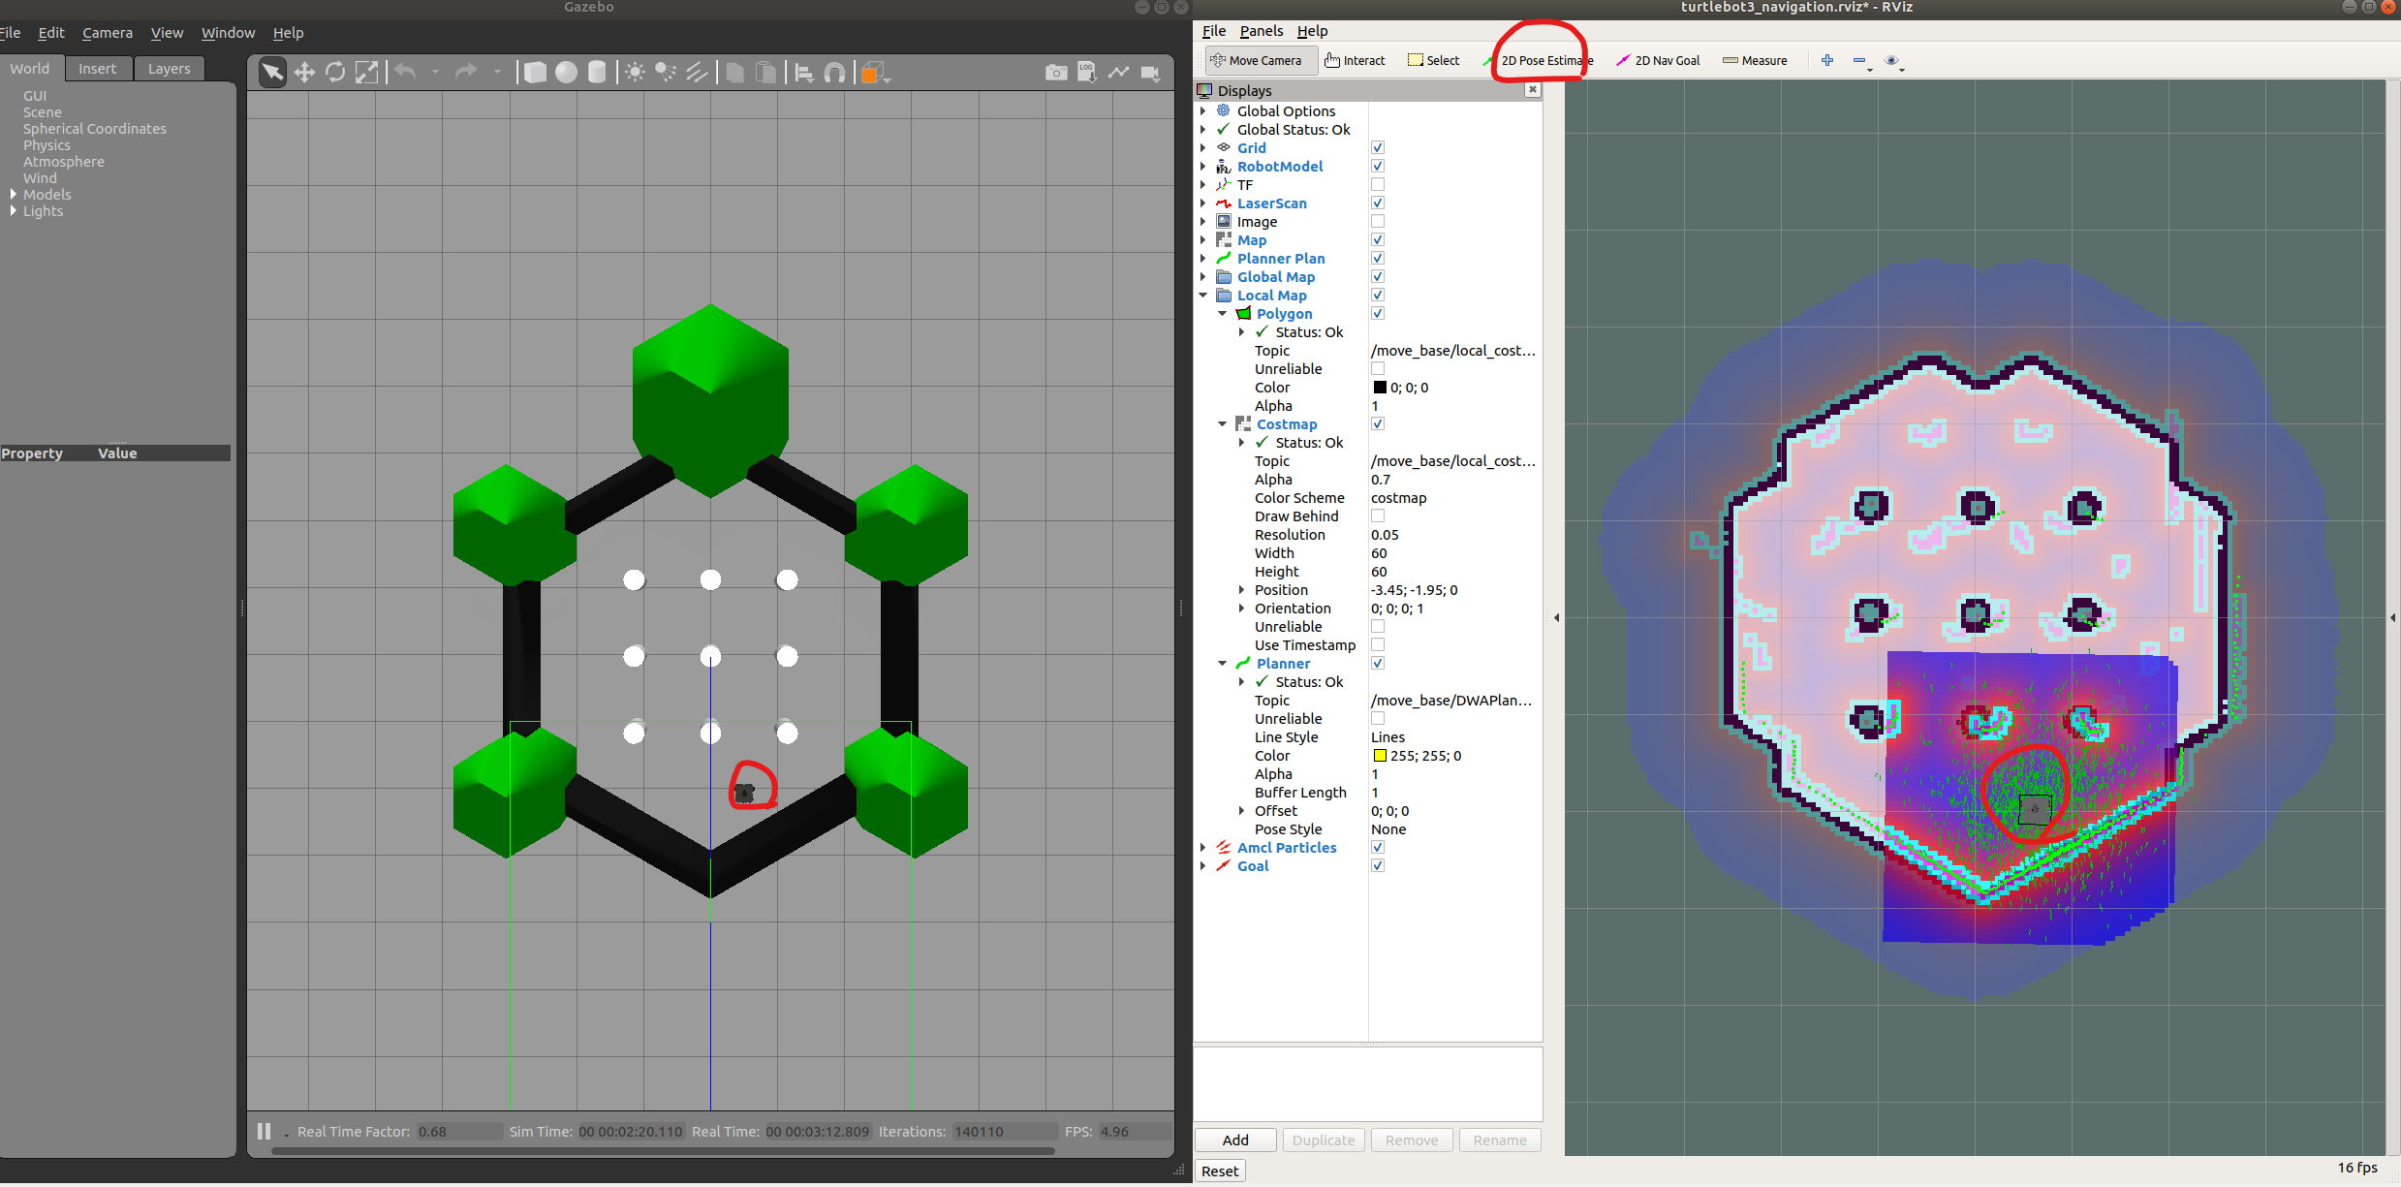Expand the Amcl Particles display

pyautogui.click(x=1203, y=848)
